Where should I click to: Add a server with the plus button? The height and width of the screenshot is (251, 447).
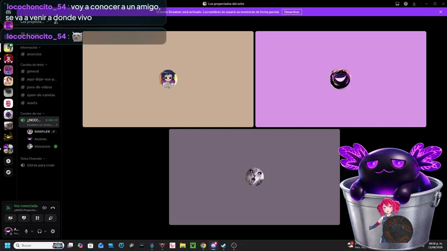8,161
